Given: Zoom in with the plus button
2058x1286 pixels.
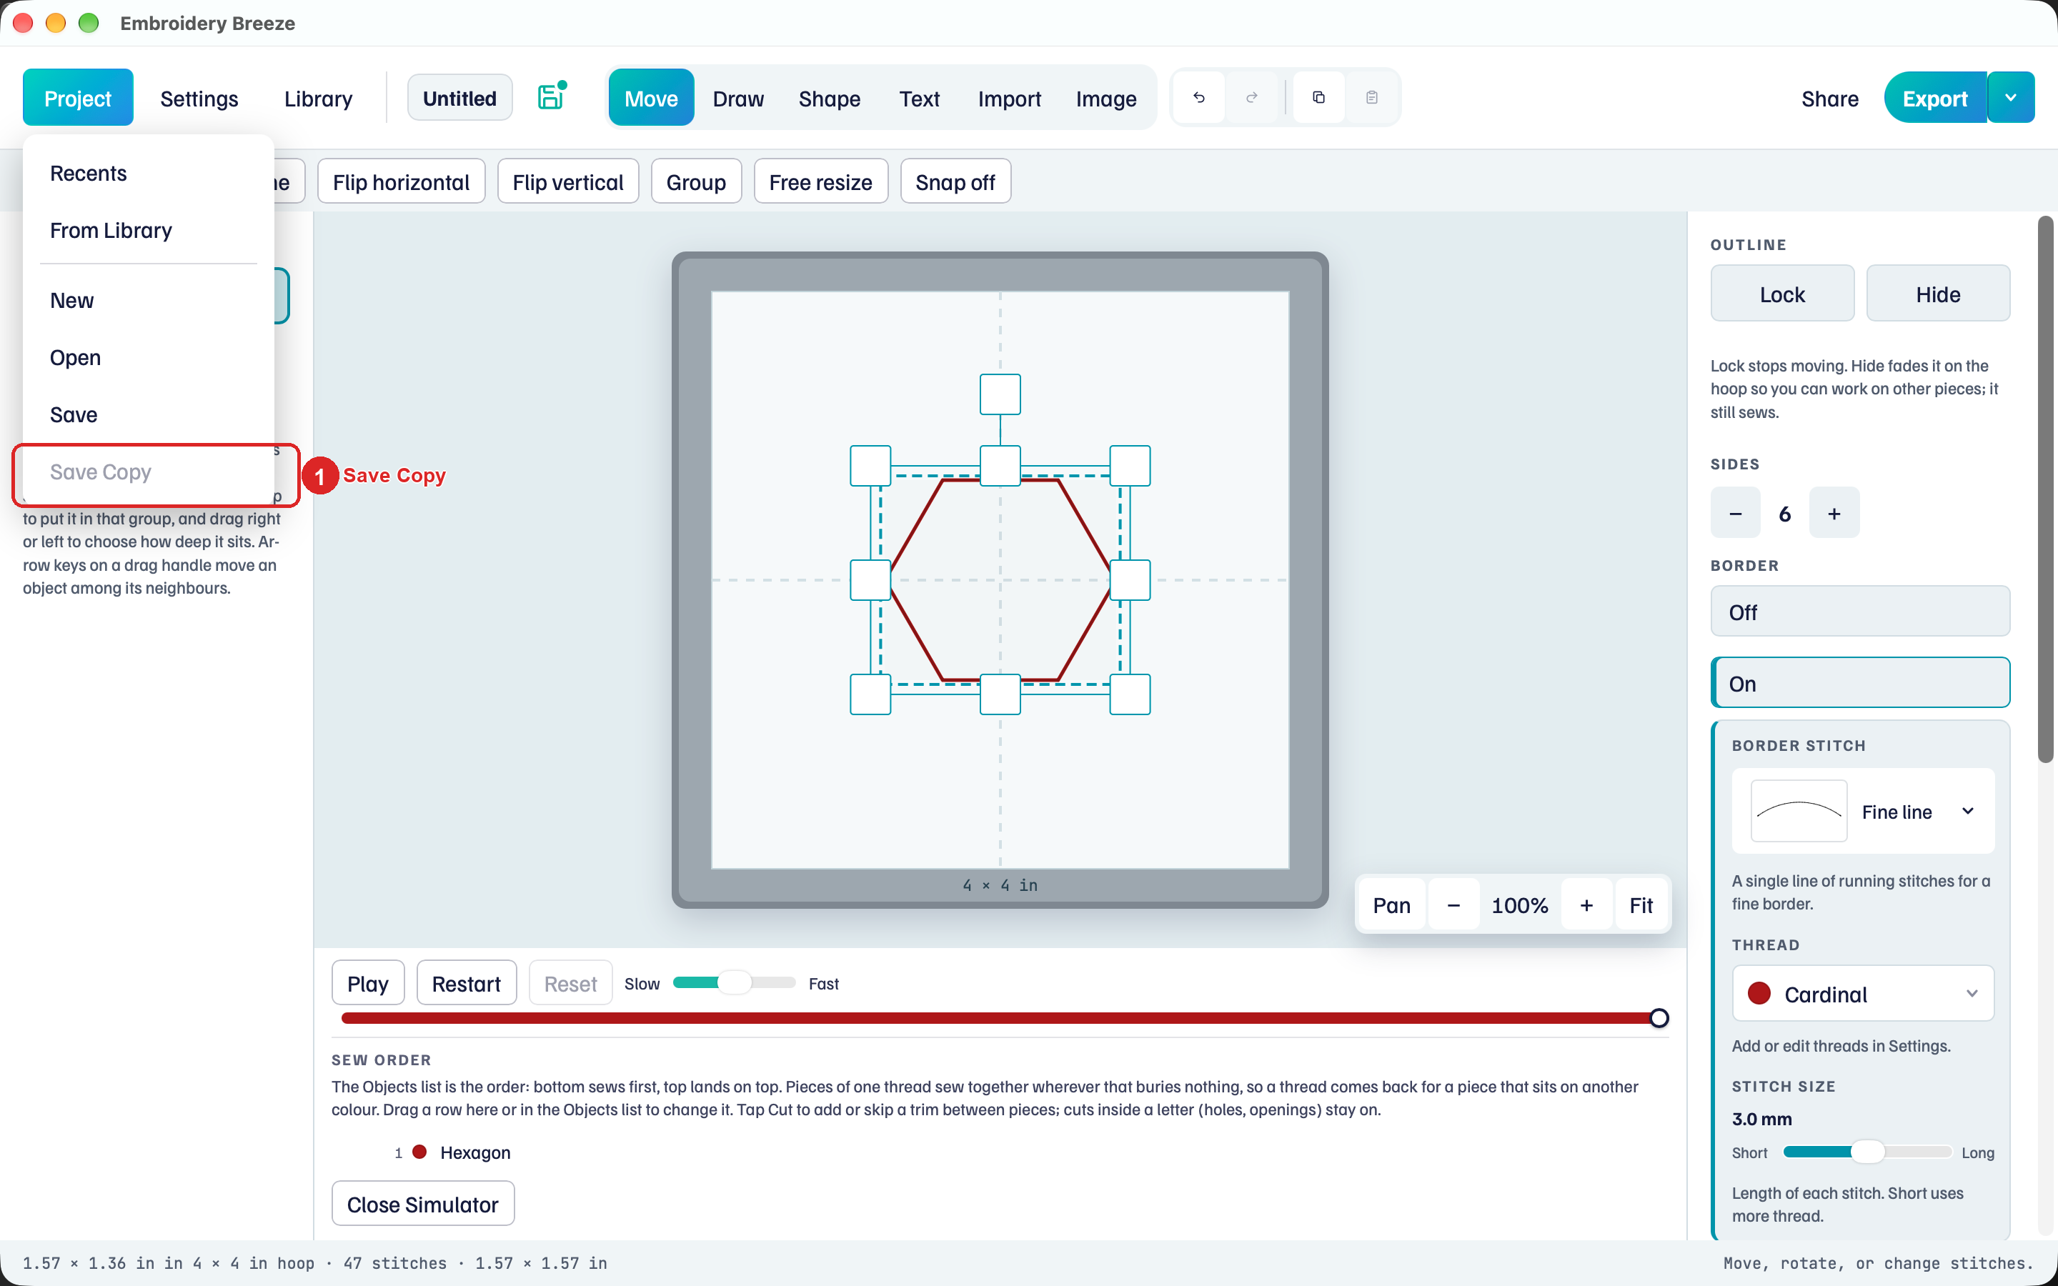Looking at the screenshot, I should (1587, 905).
